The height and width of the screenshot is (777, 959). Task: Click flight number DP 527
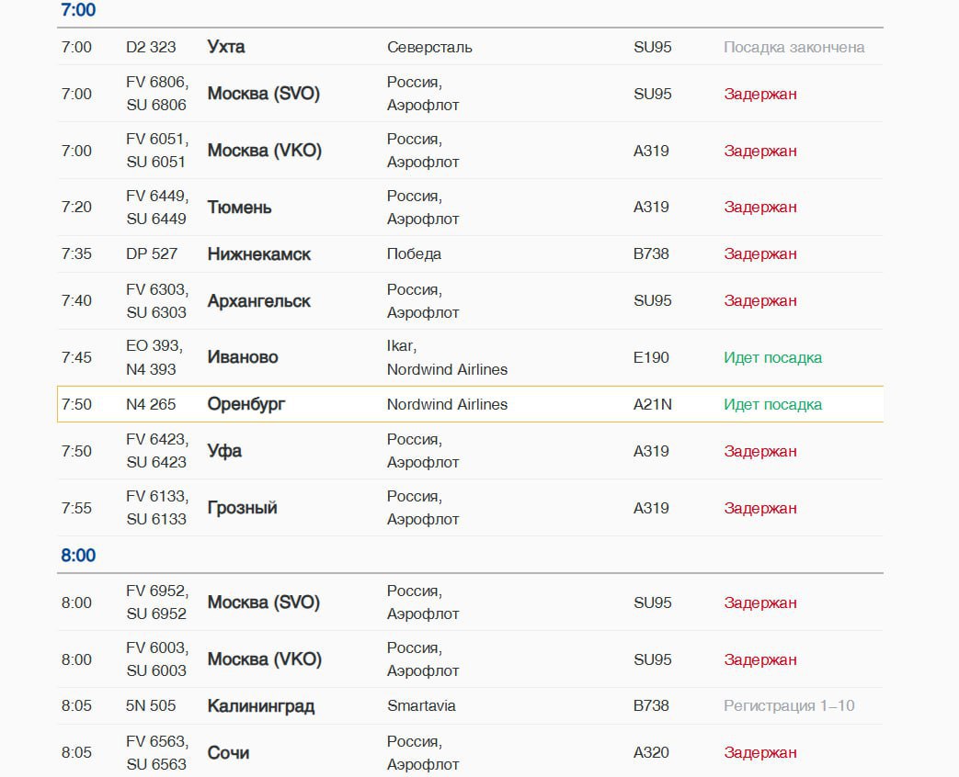click(x=152, y=254)
